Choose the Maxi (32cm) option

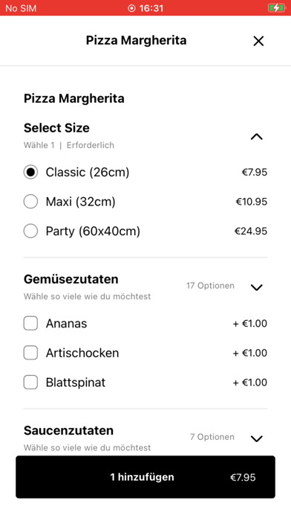(30, 202)
